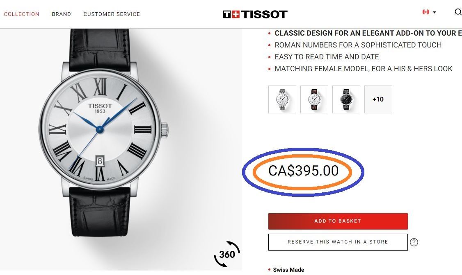Click the Swiss Made feature text

coord(288,270)
